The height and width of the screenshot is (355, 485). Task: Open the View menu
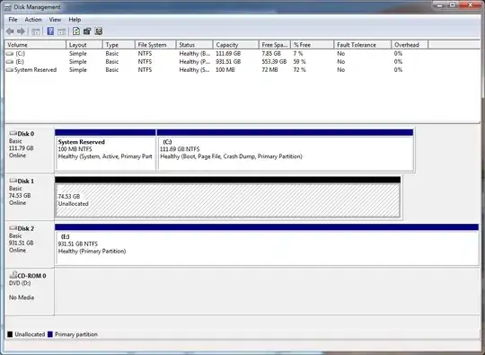(x=55, y=20)
